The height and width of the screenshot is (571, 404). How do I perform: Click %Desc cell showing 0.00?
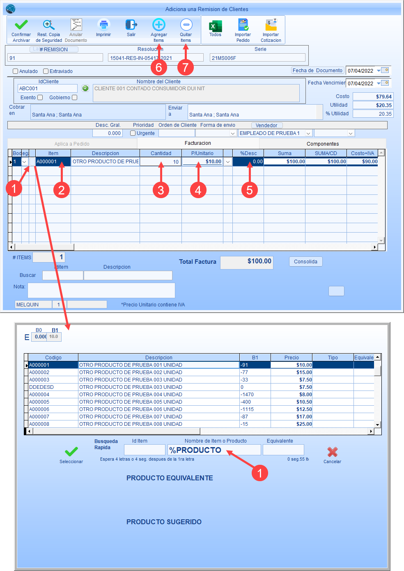point(248,162)
